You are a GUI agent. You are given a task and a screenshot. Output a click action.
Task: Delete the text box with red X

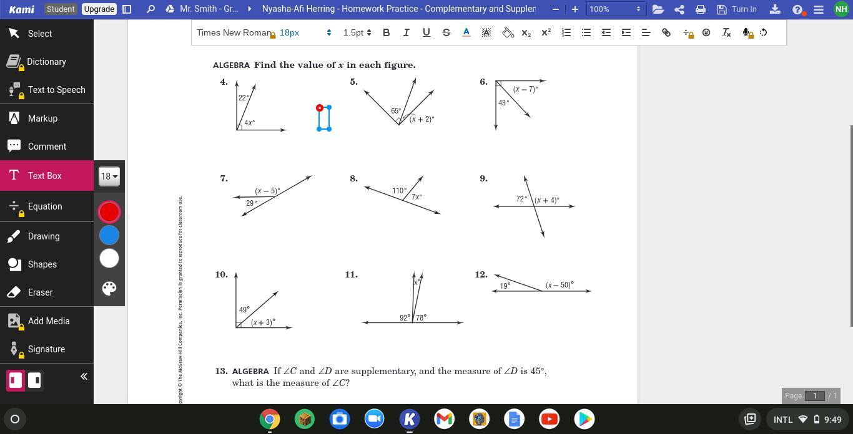(320, 108)
